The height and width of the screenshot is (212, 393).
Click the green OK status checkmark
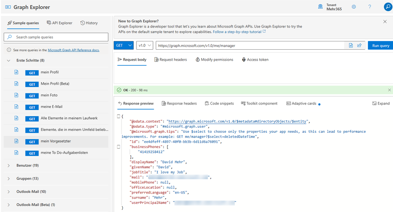(x=119, y=90)
